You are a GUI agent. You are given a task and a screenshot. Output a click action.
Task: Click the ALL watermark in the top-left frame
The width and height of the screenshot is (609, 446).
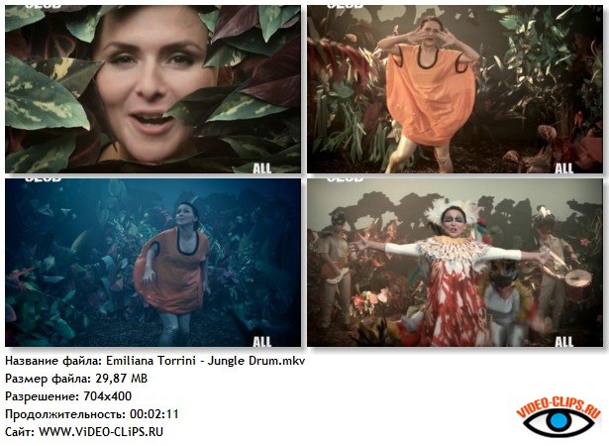[262, 168]
